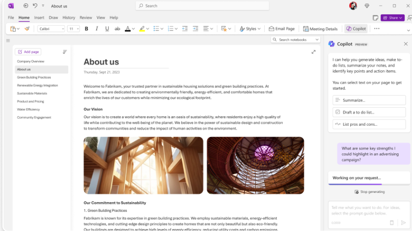
Task: Click the OneNote app icon
Action: (x=11, y=6)
